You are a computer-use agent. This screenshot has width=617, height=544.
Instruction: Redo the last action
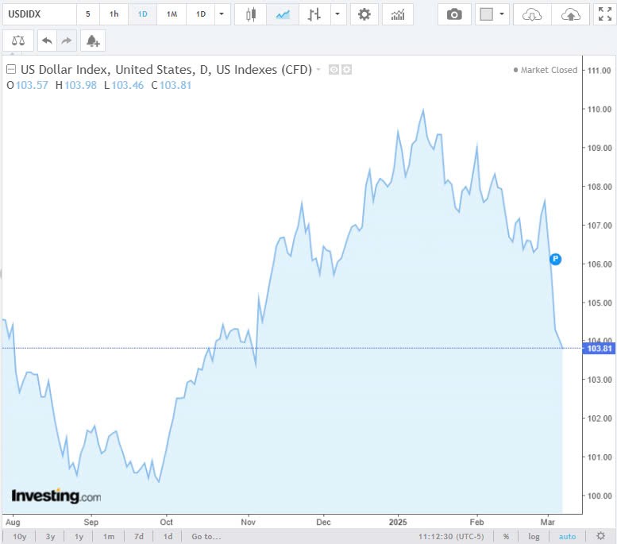coord(67,41)
